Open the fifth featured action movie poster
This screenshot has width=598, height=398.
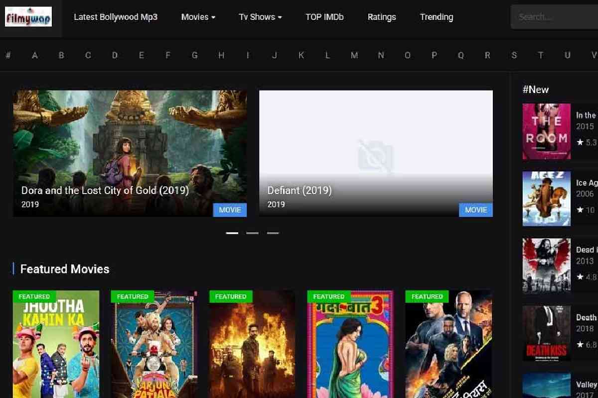point(448,344)
